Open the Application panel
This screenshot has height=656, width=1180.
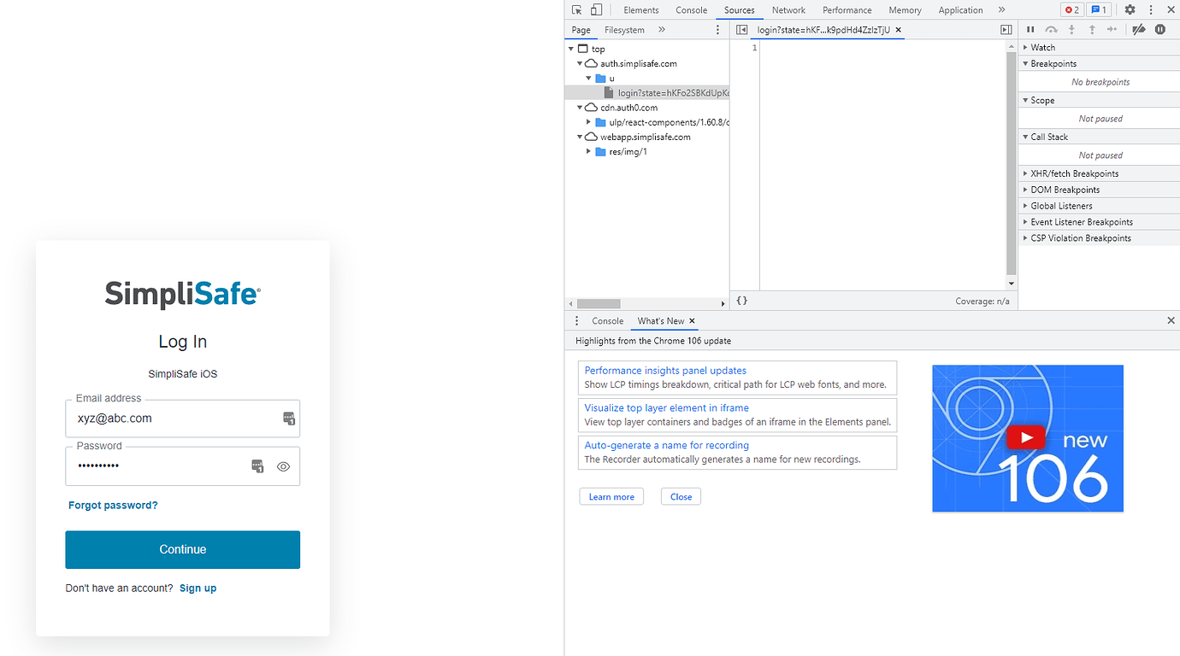pyautogui.click(x=961, y=10)
